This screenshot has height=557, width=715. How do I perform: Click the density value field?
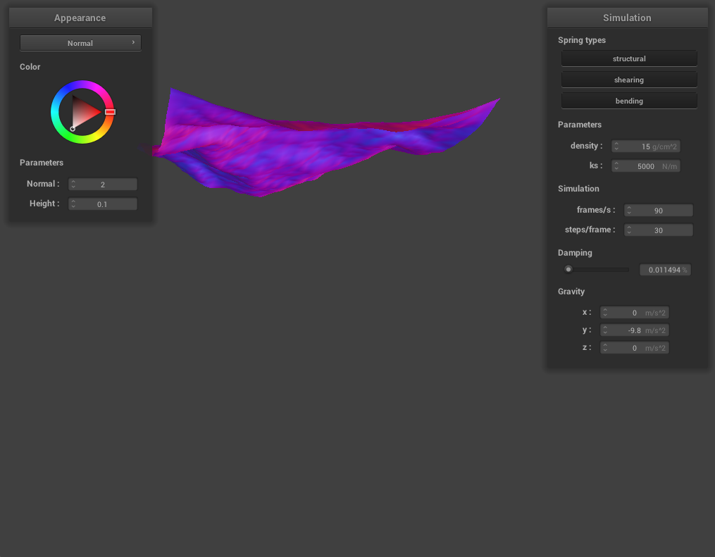point(646,146)
